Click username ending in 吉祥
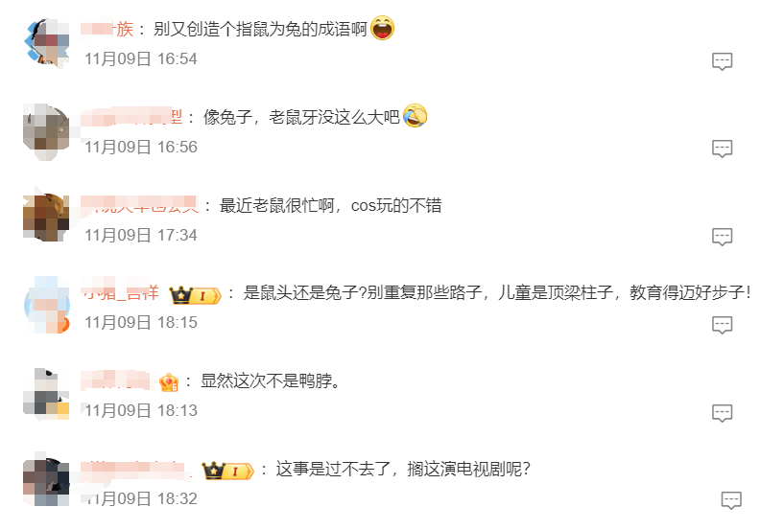Screen dimensions: 760x530 point(120,292)
